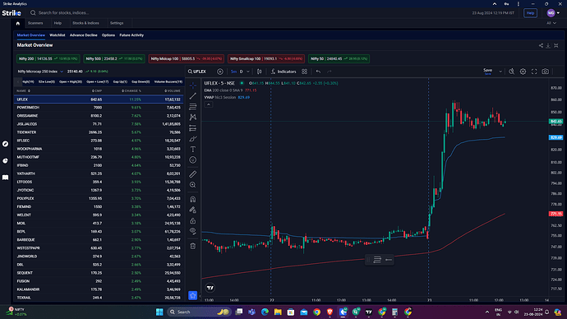The image size is (567, 319).
Task: Select the Fibonacci retracement tool
Action: [193, 107]
